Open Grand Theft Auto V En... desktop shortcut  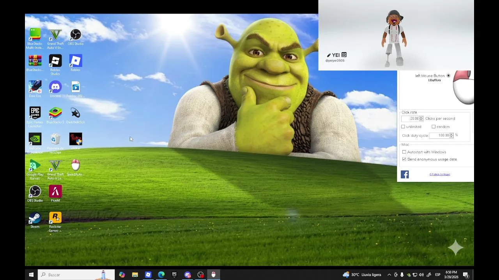tap(55, 39)
